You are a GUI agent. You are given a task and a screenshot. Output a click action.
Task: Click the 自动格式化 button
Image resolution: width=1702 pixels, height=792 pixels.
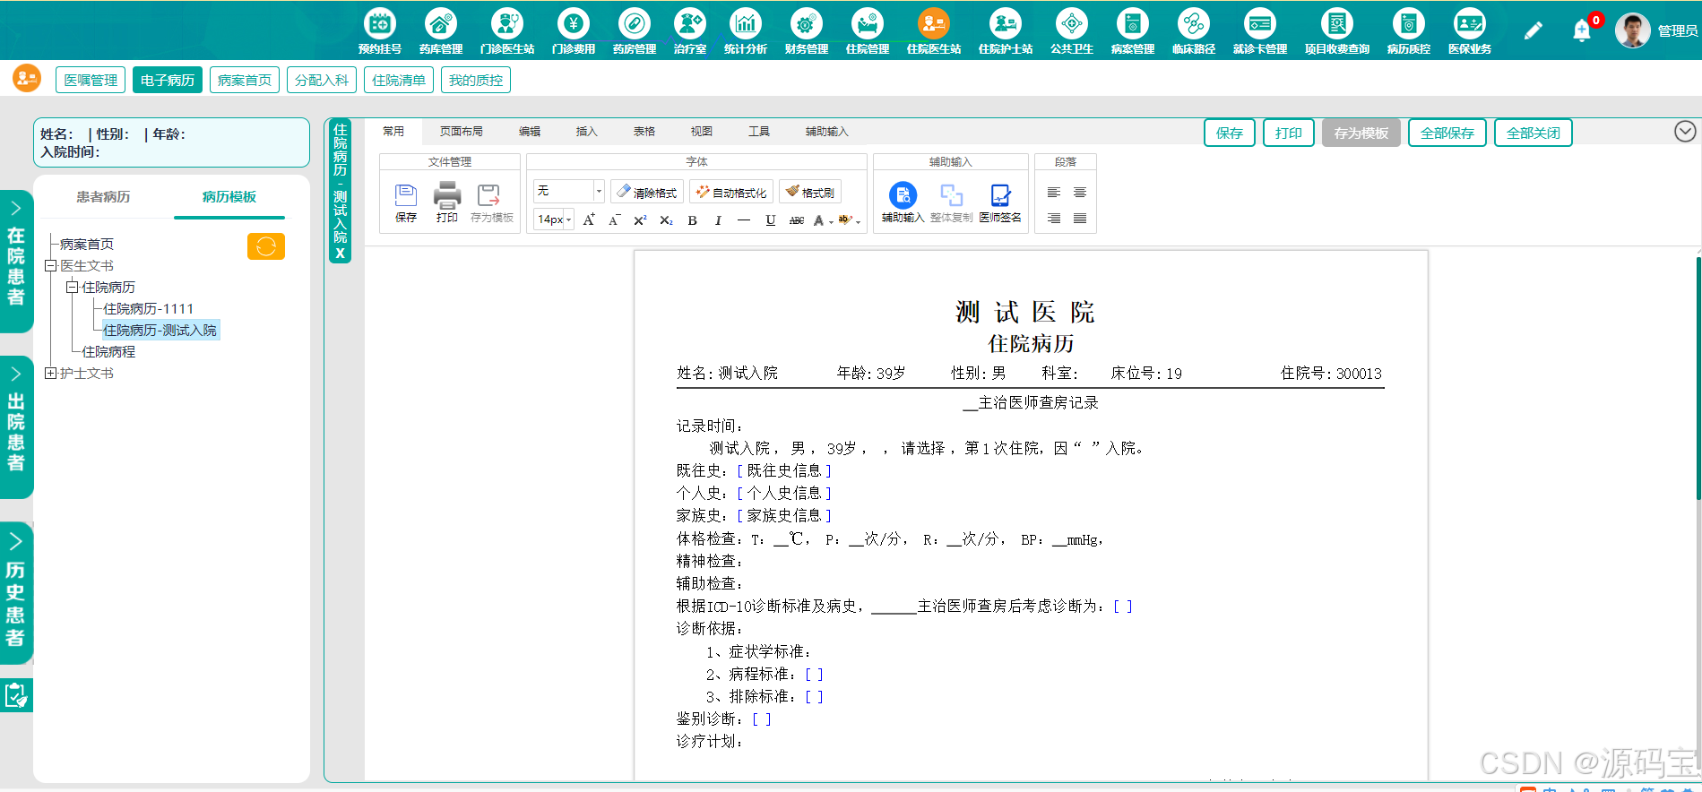(x=731, y=193)
